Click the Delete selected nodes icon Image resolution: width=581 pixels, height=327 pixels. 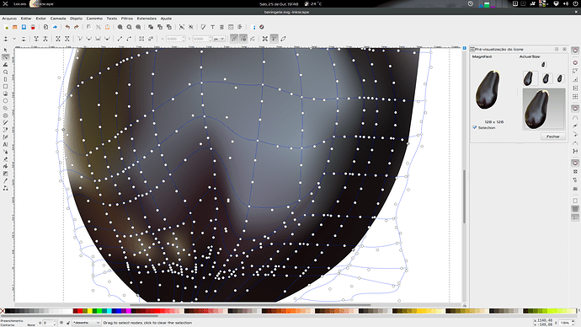click(x=24, y=39)
